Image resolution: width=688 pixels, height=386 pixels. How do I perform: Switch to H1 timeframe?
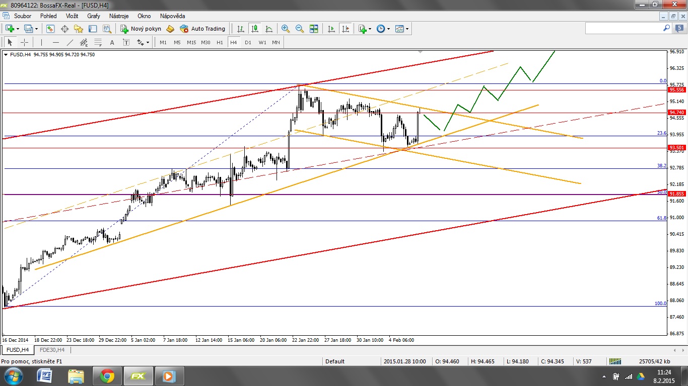point(220,42)
